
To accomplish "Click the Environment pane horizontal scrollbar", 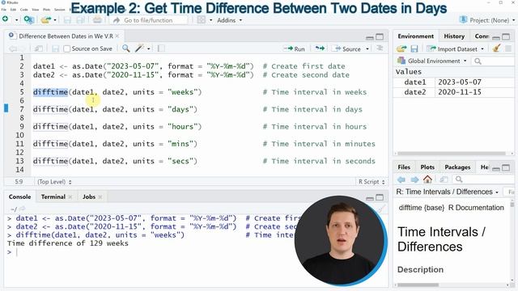I will coord(452,154).
